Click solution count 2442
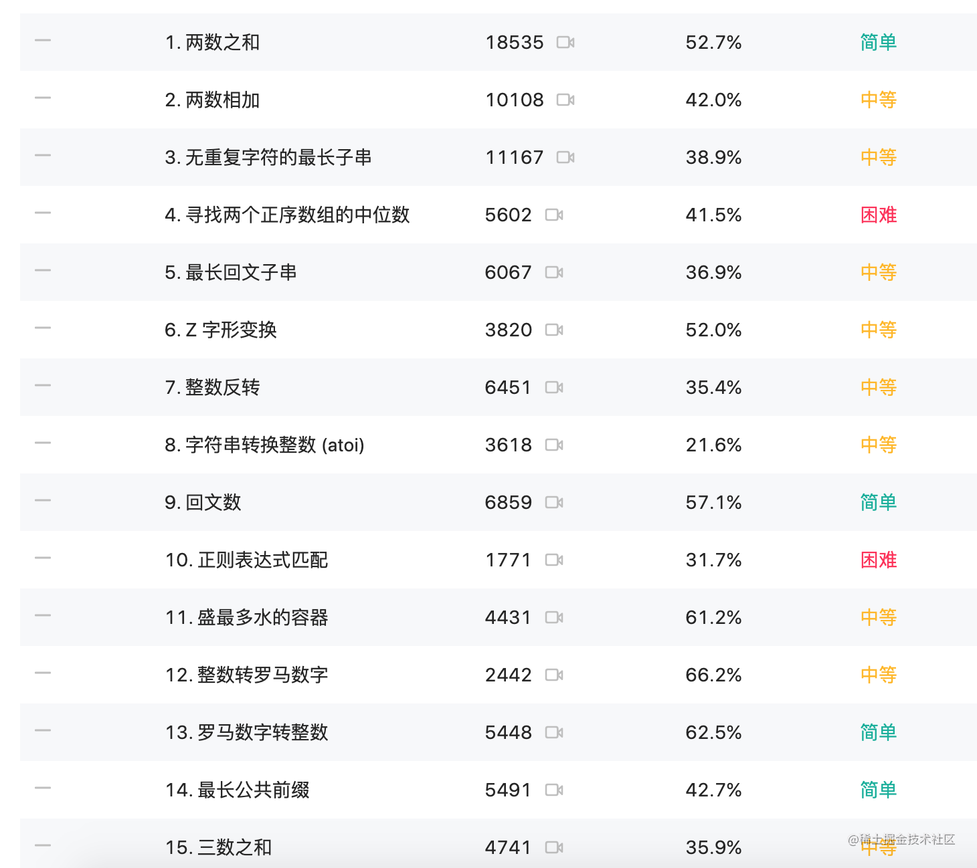 coord(509,675)
